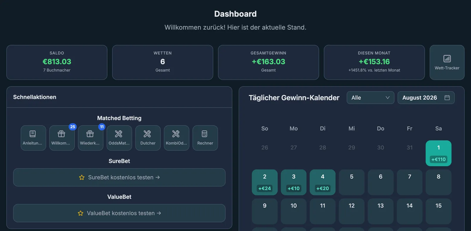
Task: Select calendar day 8
Action: point(439,182)
